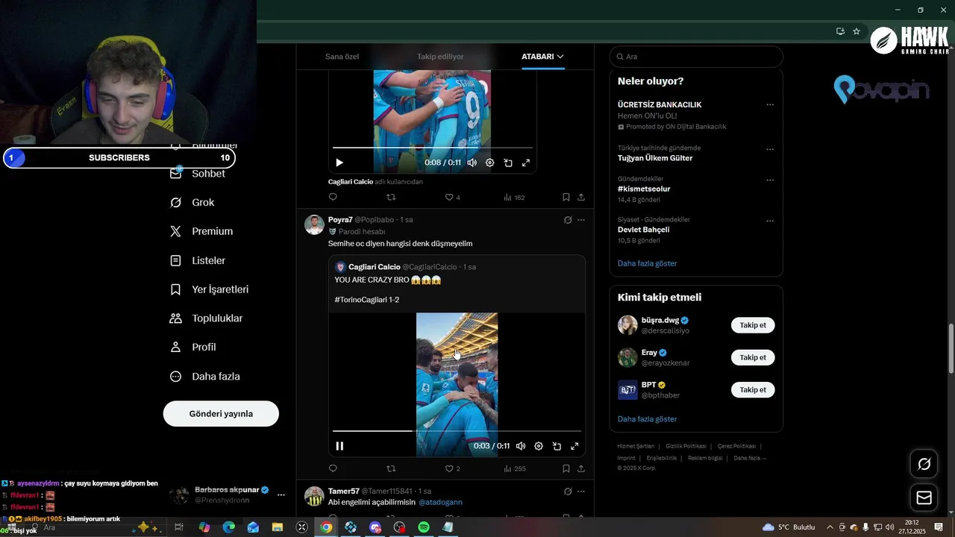Image resolution: width=955 pixels, height=537 pixels.
Task: Open options for Devlet Bahçeli trend
Action: [770, 221]
